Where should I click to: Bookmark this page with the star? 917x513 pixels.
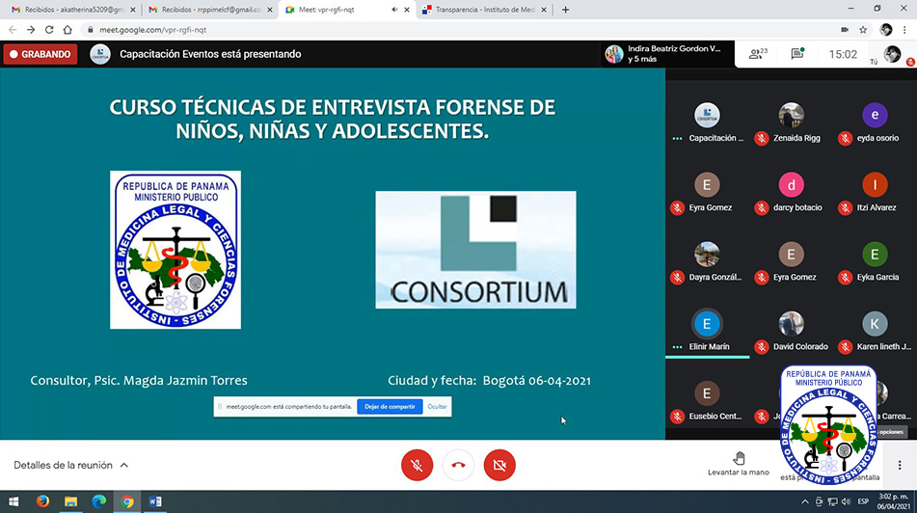(863, 29)
